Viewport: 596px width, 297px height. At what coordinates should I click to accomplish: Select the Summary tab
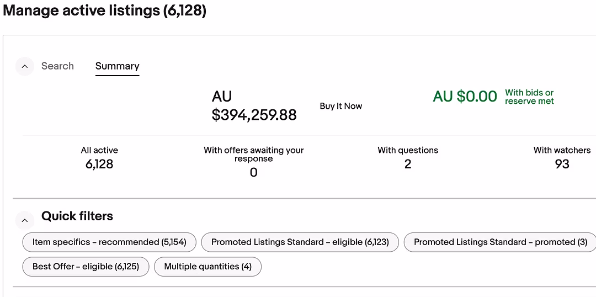pos(117,66)
